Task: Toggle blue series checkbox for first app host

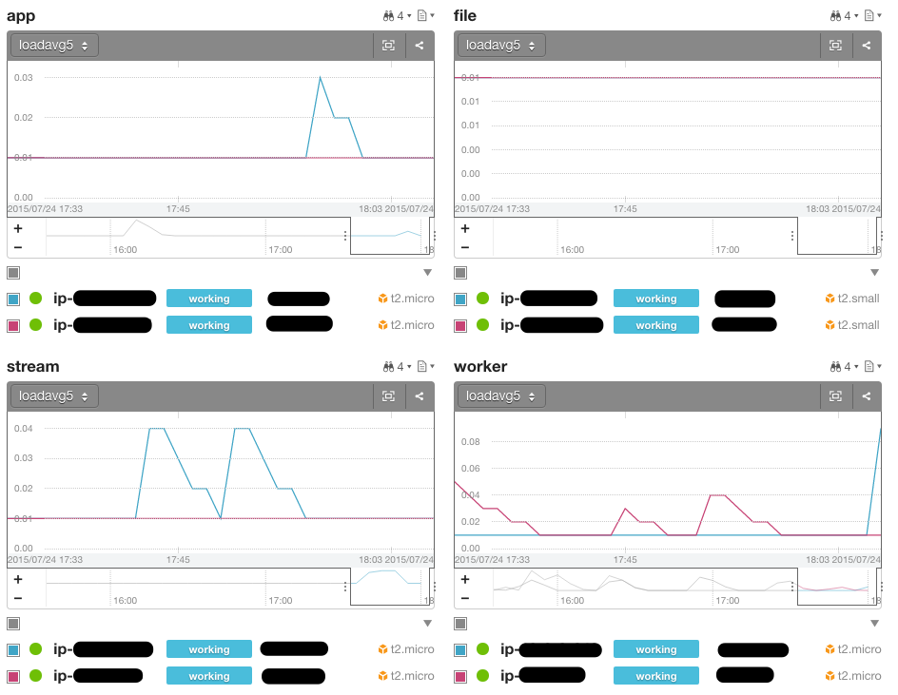Action: coord(13,299)
